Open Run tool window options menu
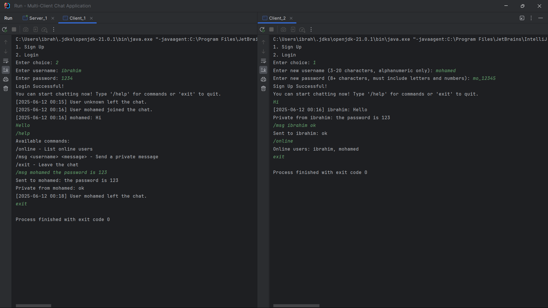 [x=531, y=18]
